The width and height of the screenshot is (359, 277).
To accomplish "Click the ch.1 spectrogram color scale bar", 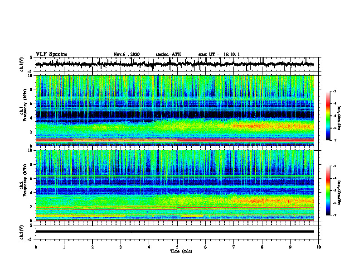I will click(328, 116).
